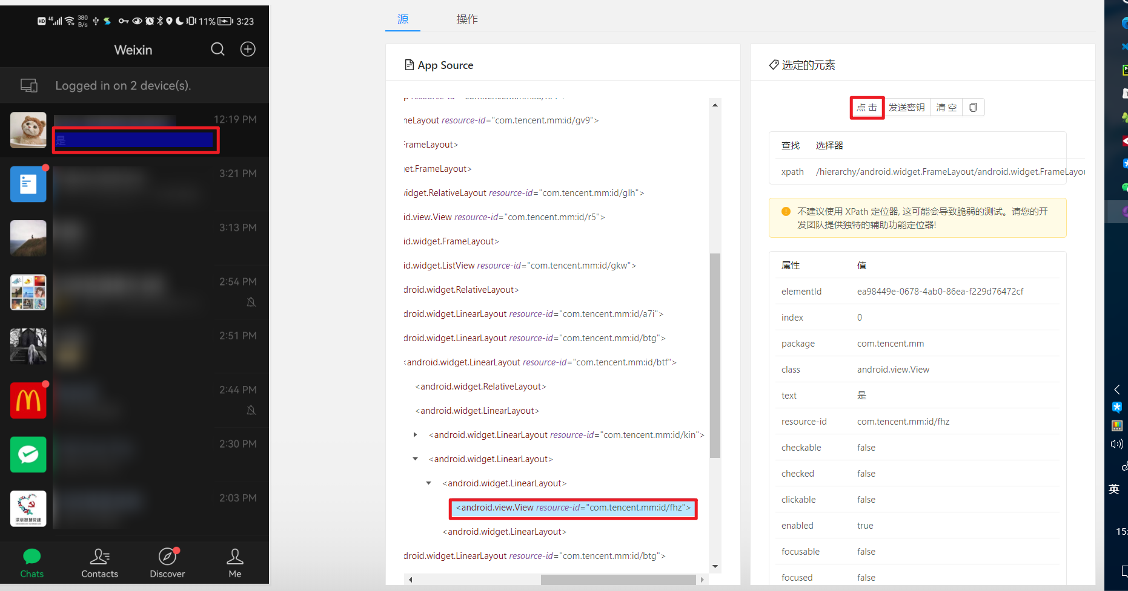Click the package value com.tencent.mm
The width and height of the screenshot is (1128, 591).
coord(891,344)
